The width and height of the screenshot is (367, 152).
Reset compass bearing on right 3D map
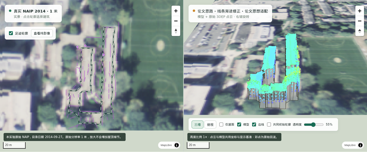coord(360,31)
